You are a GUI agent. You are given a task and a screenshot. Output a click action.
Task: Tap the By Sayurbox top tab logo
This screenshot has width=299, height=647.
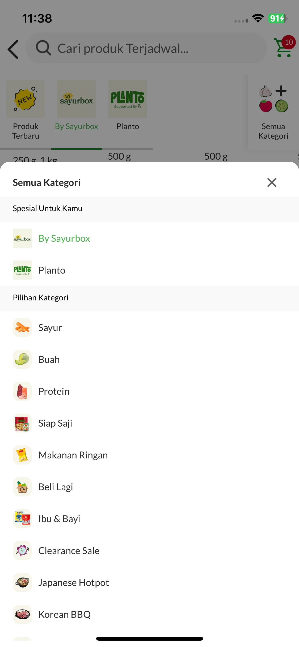(77, 99)
